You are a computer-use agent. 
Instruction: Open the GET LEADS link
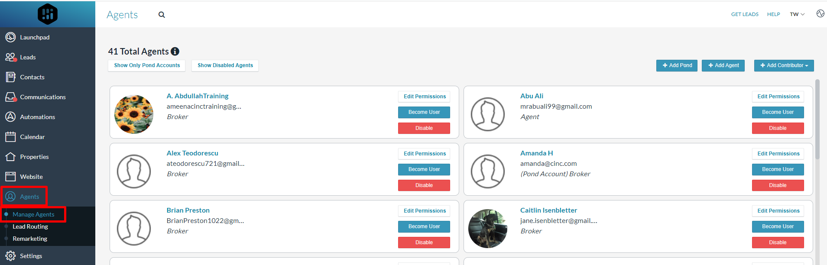(745, 14)
